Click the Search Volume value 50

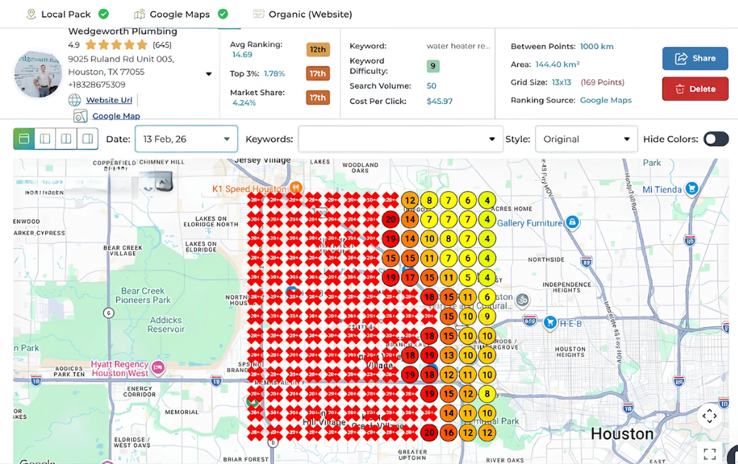point(431,86)
